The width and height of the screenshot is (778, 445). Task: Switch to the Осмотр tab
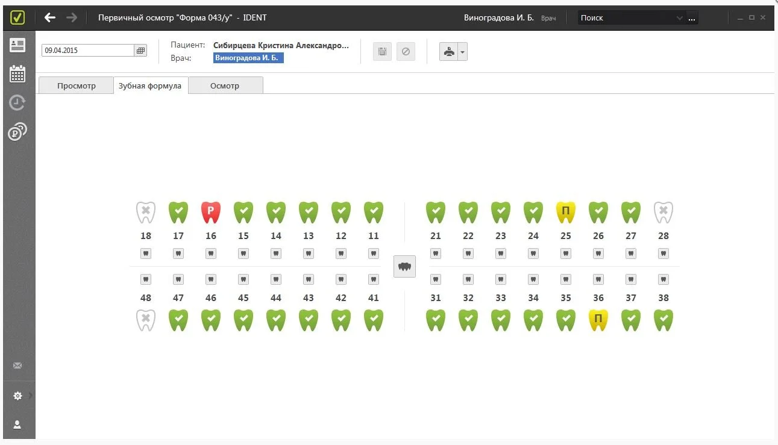pos(225,86)
